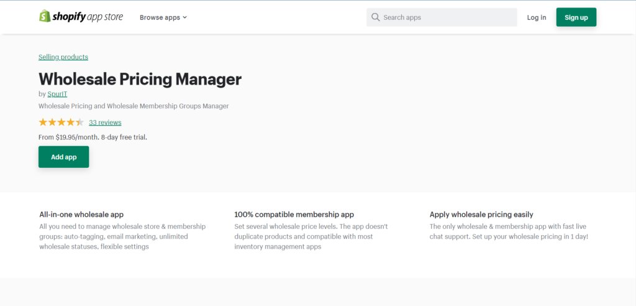Click the All-in-one wholesale app heading
Image resolution: width=636 pixels, height=306 pixels.
click(81, 214)
